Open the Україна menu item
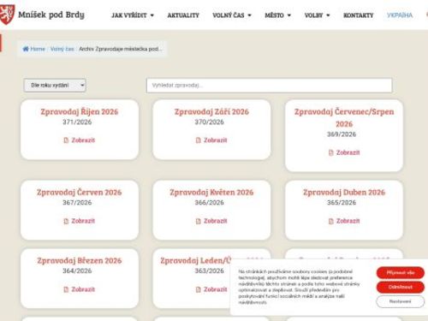Screen dimensions: 428x321 [400, 15]
